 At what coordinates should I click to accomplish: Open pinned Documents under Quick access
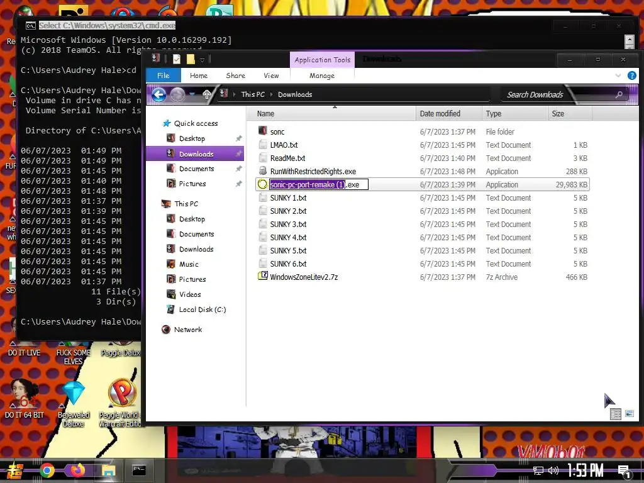pyautogui.click(x=196, y=169)
